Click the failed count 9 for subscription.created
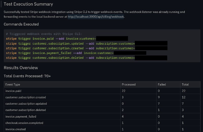The height and width of the screenshot is (132, 203). coord(159,97)
